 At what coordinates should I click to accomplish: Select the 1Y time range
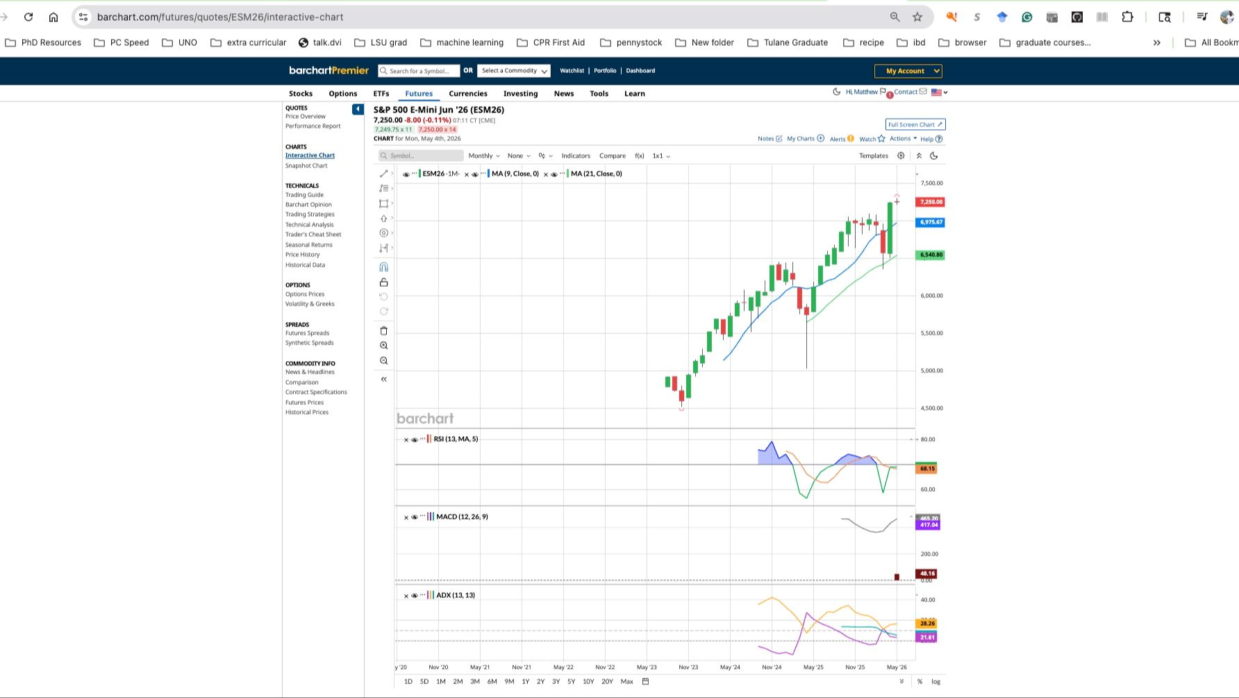[526, 682]
